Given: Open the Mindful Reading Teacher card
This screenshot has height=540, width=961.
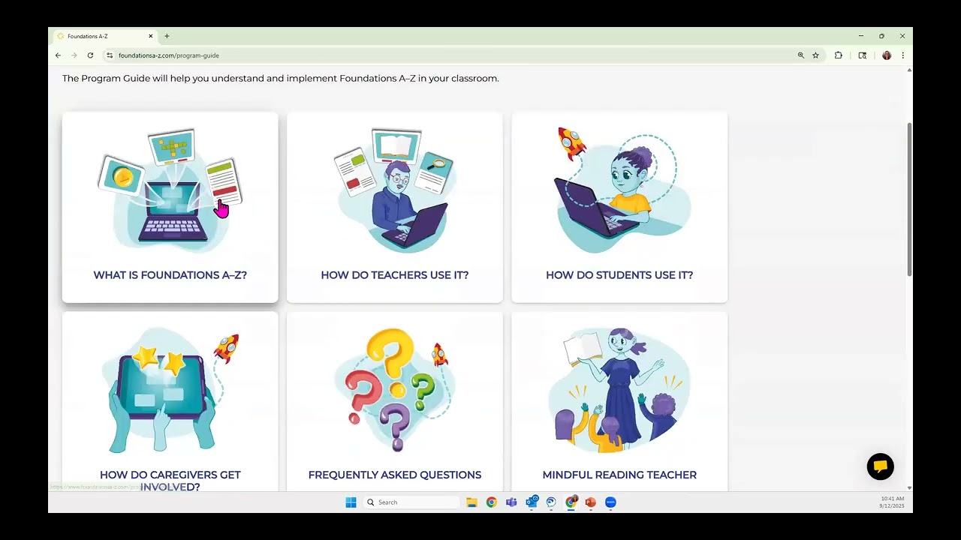Looking at the screenshot, I should coord(619,402).
